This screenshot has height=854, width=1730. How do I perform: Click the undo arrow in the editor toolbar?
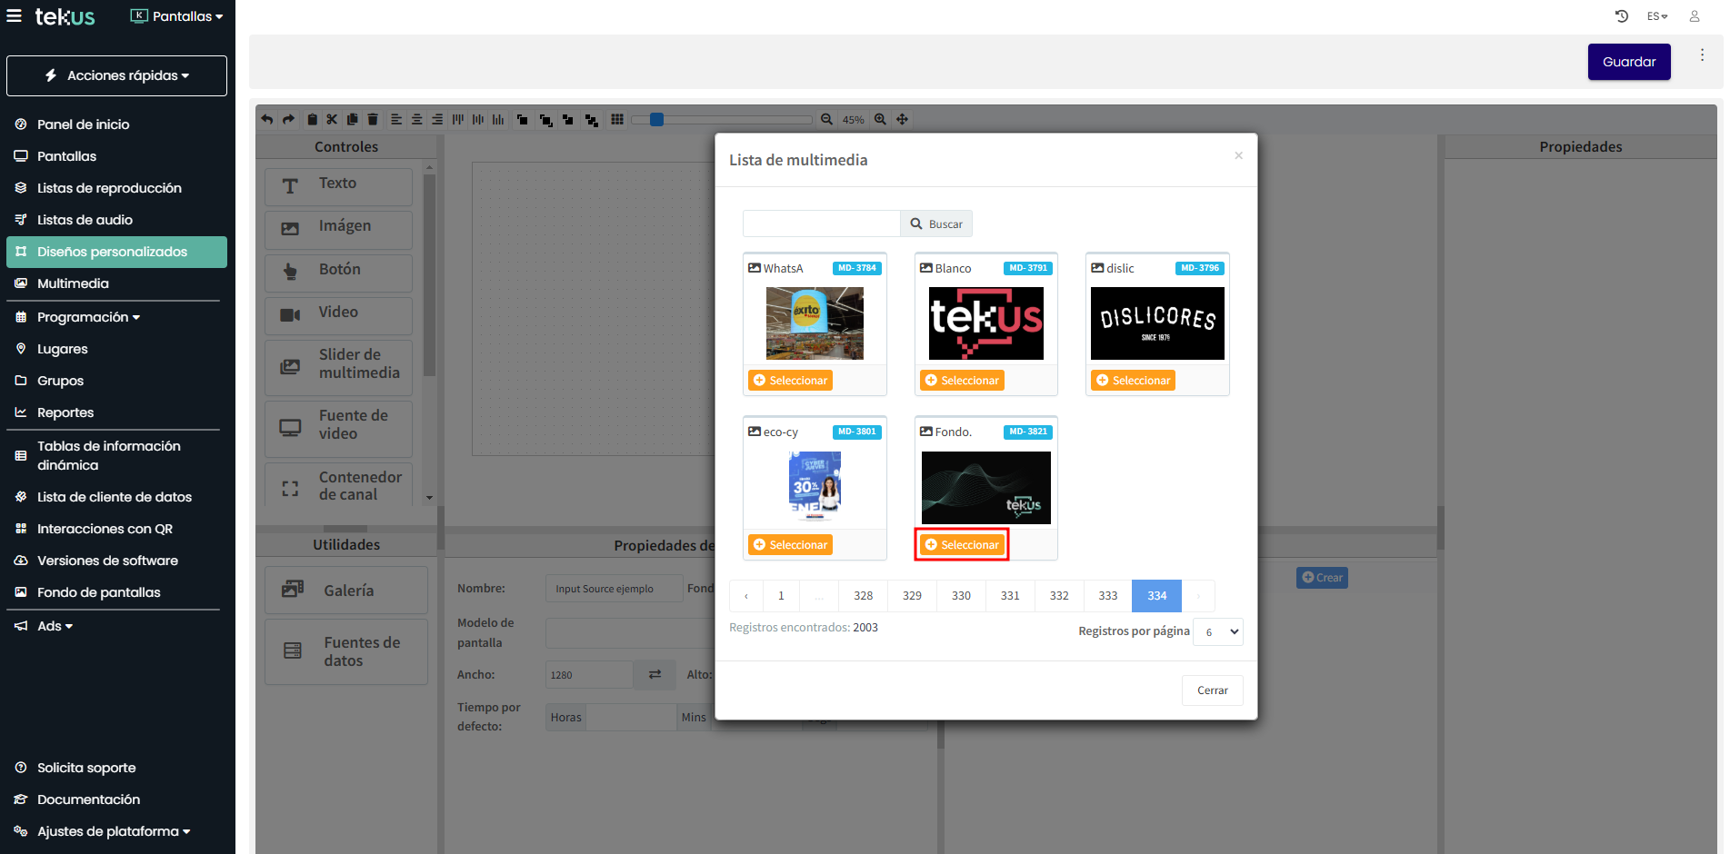click(x=267, y=119)
